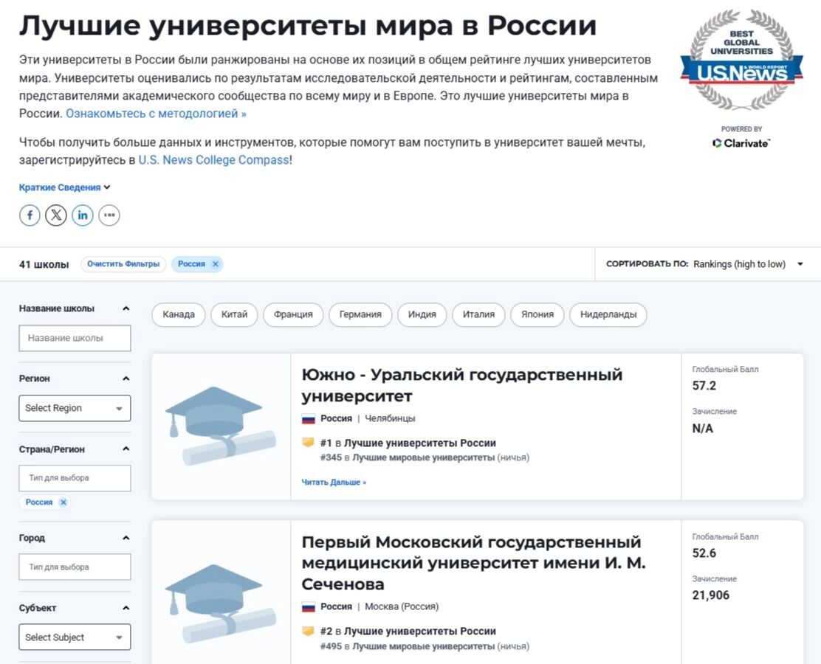Remove the Россия filter chip in top bar
The height and width of the screenshot is (664, 821).
[215, 264]
